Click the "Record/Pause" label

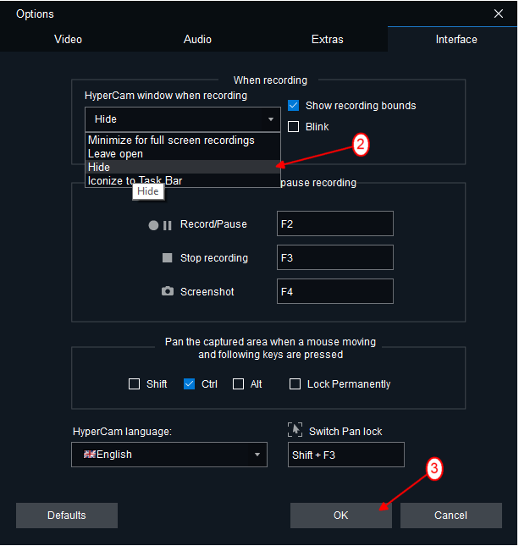(213, 223)
